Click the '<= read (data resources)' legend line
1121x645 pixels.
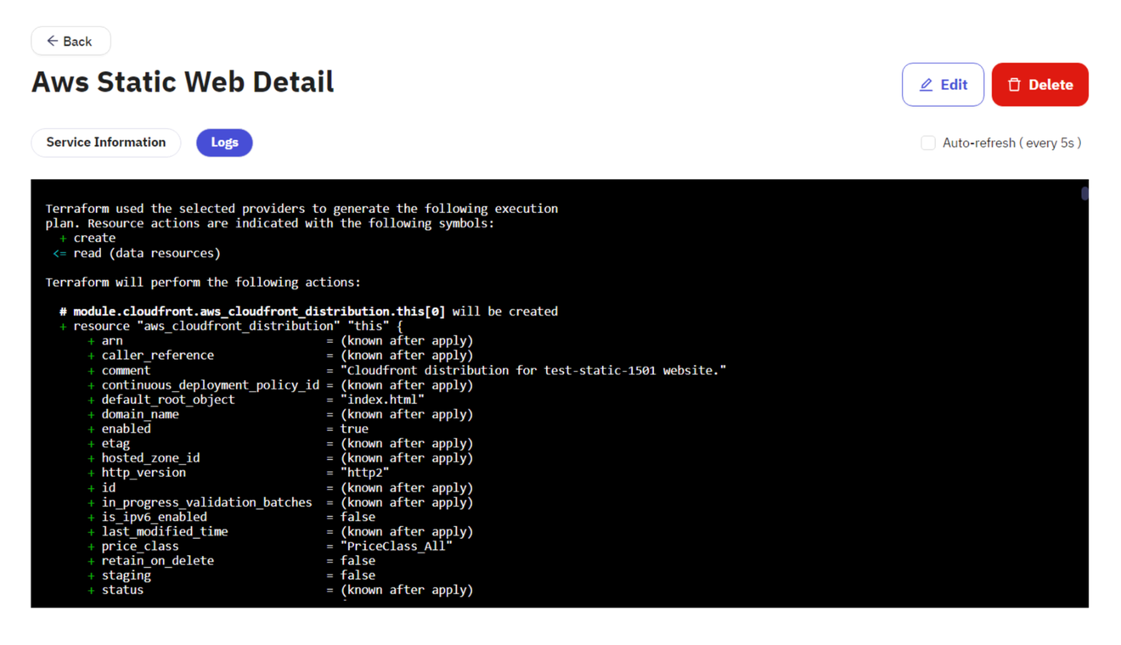(x=136, y=253)
